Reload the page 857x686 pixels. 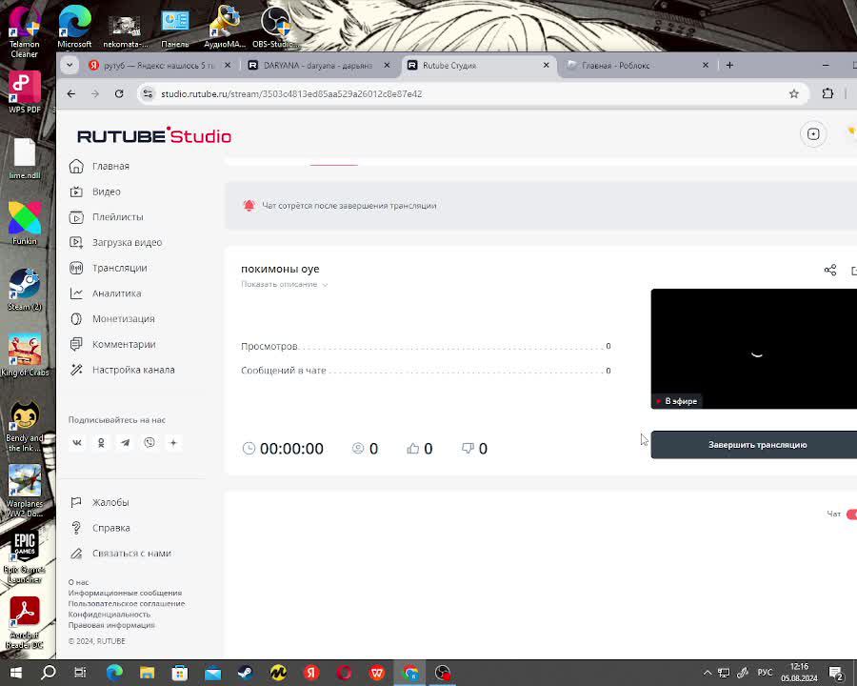(119, 94)
